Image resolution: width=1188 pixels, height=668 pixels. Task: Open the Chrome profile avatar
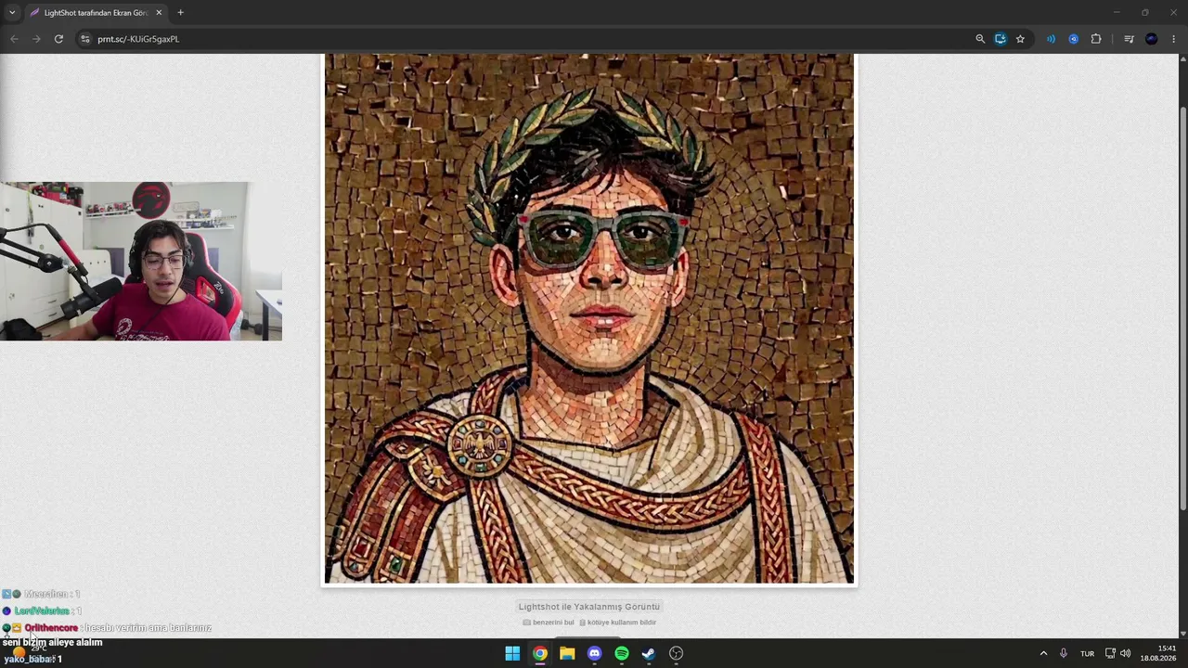(1151, 39)
